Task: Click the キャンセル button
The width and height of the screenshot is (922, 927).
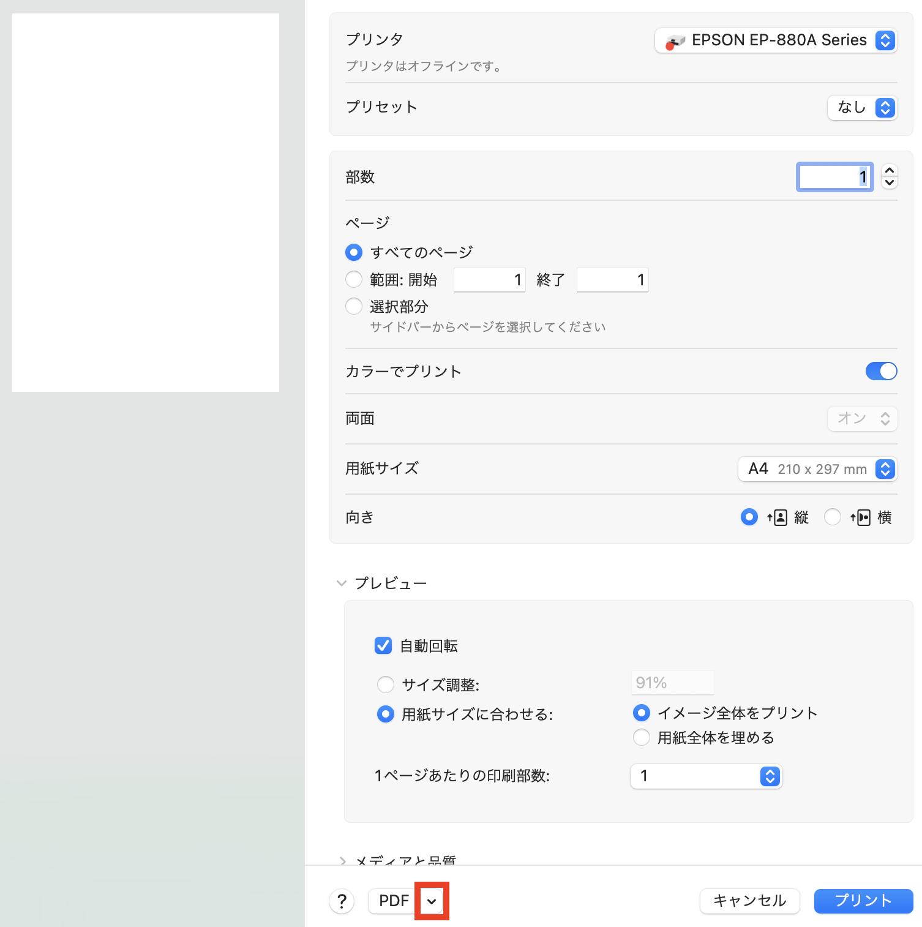Action: coord(749,901)
